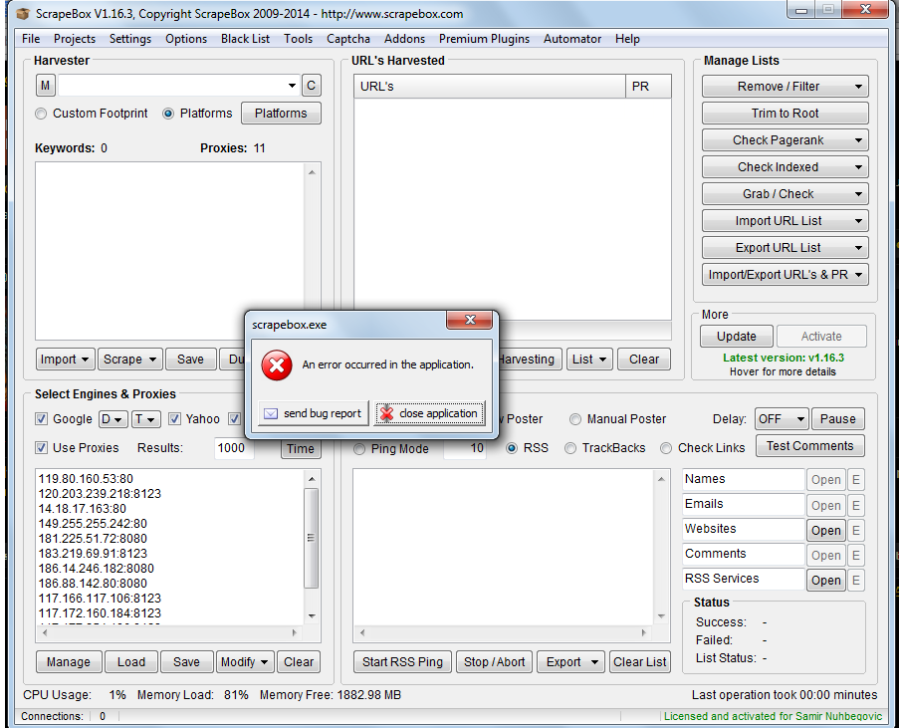Click the E button next to Names
This screenshot has width=901, height=728.
[855, 480]
